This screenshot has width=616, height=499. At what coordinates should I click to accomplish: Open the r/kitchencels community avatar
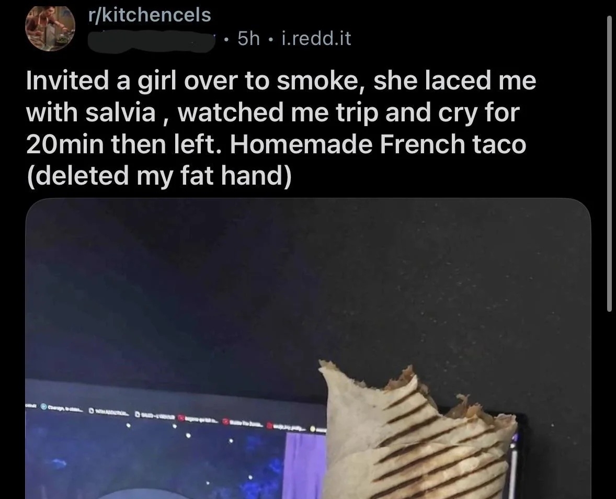(x=50, y=27)
